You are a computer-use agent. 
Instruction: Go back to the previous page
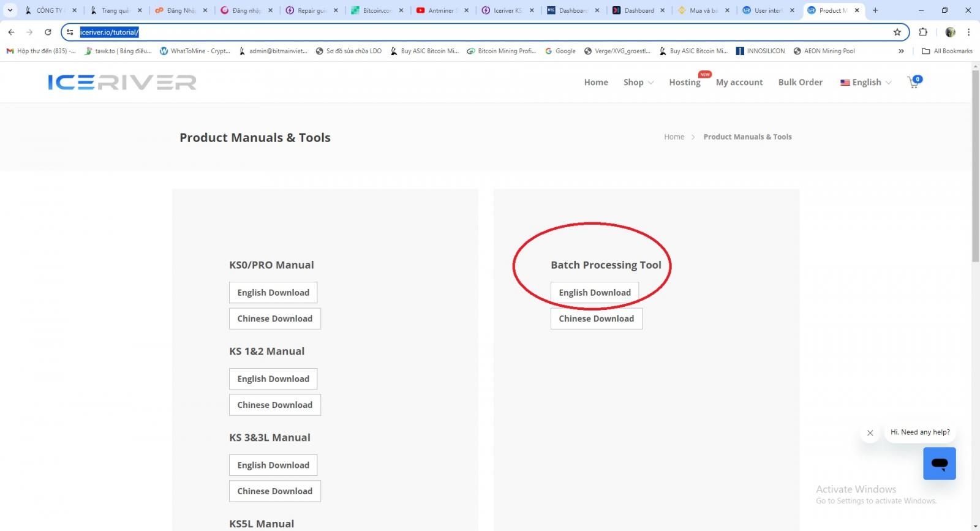11,32
